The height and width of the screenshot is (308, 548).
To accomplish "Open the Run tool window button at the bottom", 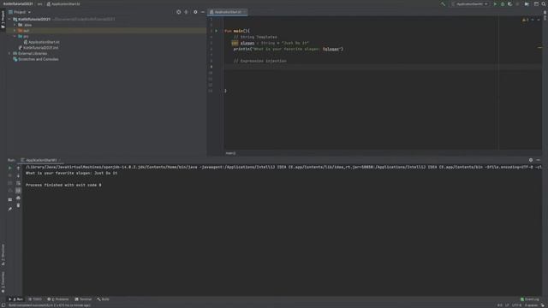I will coord(15,299).
